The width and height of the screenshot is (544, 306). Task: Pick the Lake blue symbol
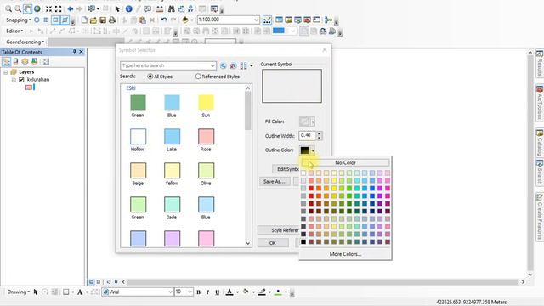(172, 136)
